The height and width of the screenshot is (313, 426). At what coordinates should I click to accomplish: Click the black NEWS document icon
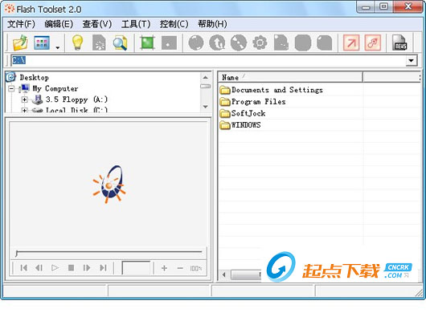399,43
